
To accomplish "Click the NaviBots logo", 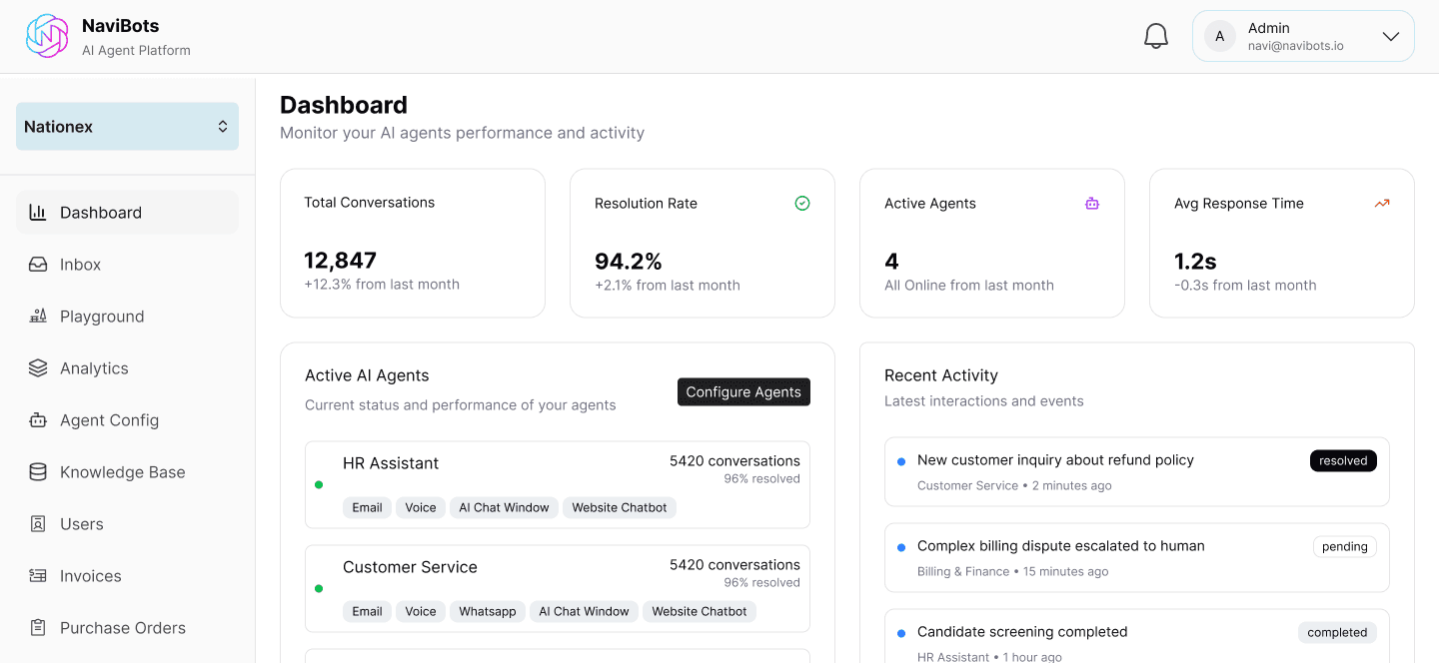I will coord(47,35).
